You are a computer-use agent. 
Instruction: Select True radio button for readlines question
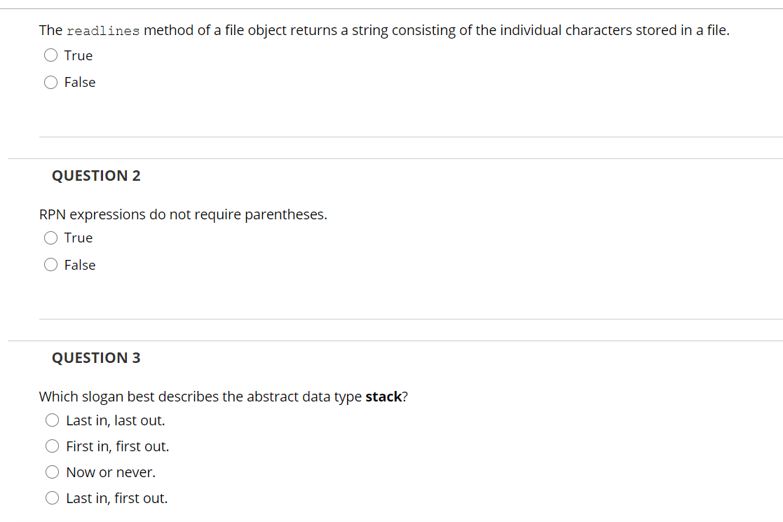(50, 55)
